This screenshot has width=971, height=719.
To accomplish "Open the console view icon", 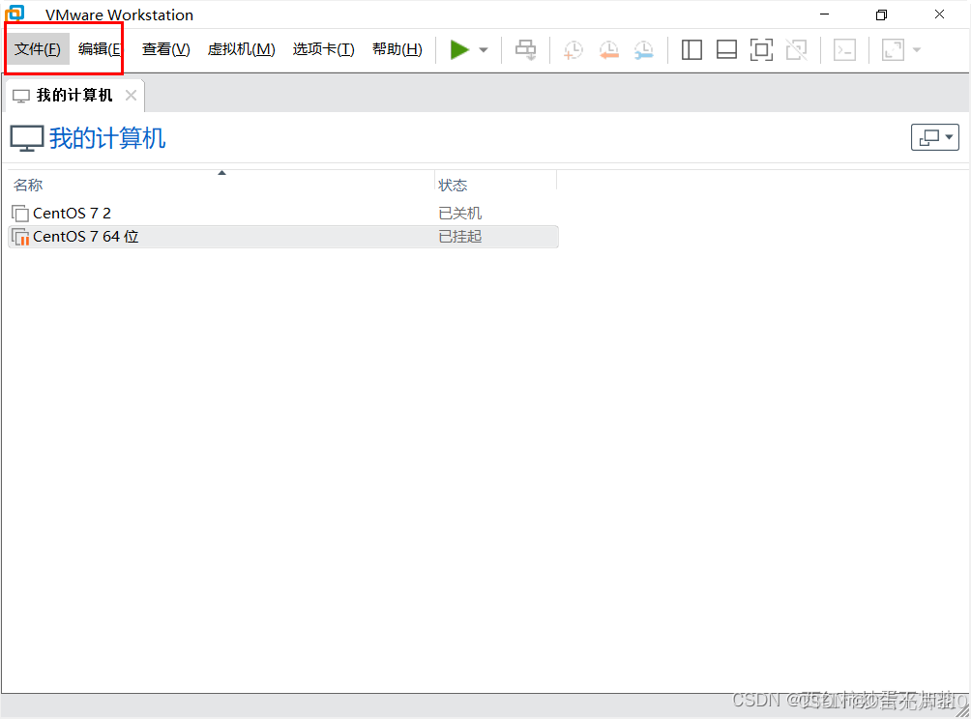I will (x=844, y=49).
